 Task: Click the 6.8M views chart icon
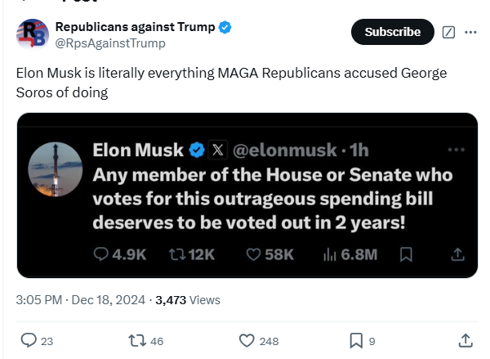pyautogui.click(x=331, y=254)
